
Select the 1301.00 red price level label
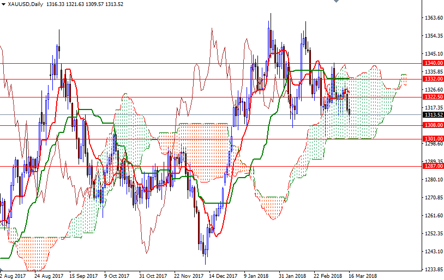tap(433, 138)
